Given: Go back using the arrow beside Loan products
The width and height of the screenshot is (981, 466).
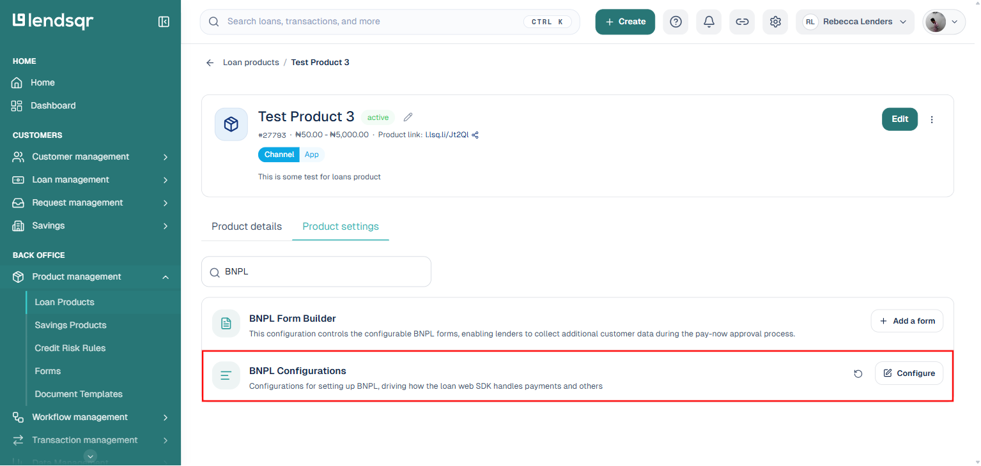Looking at the screenshot, I should tap(210, 63).
